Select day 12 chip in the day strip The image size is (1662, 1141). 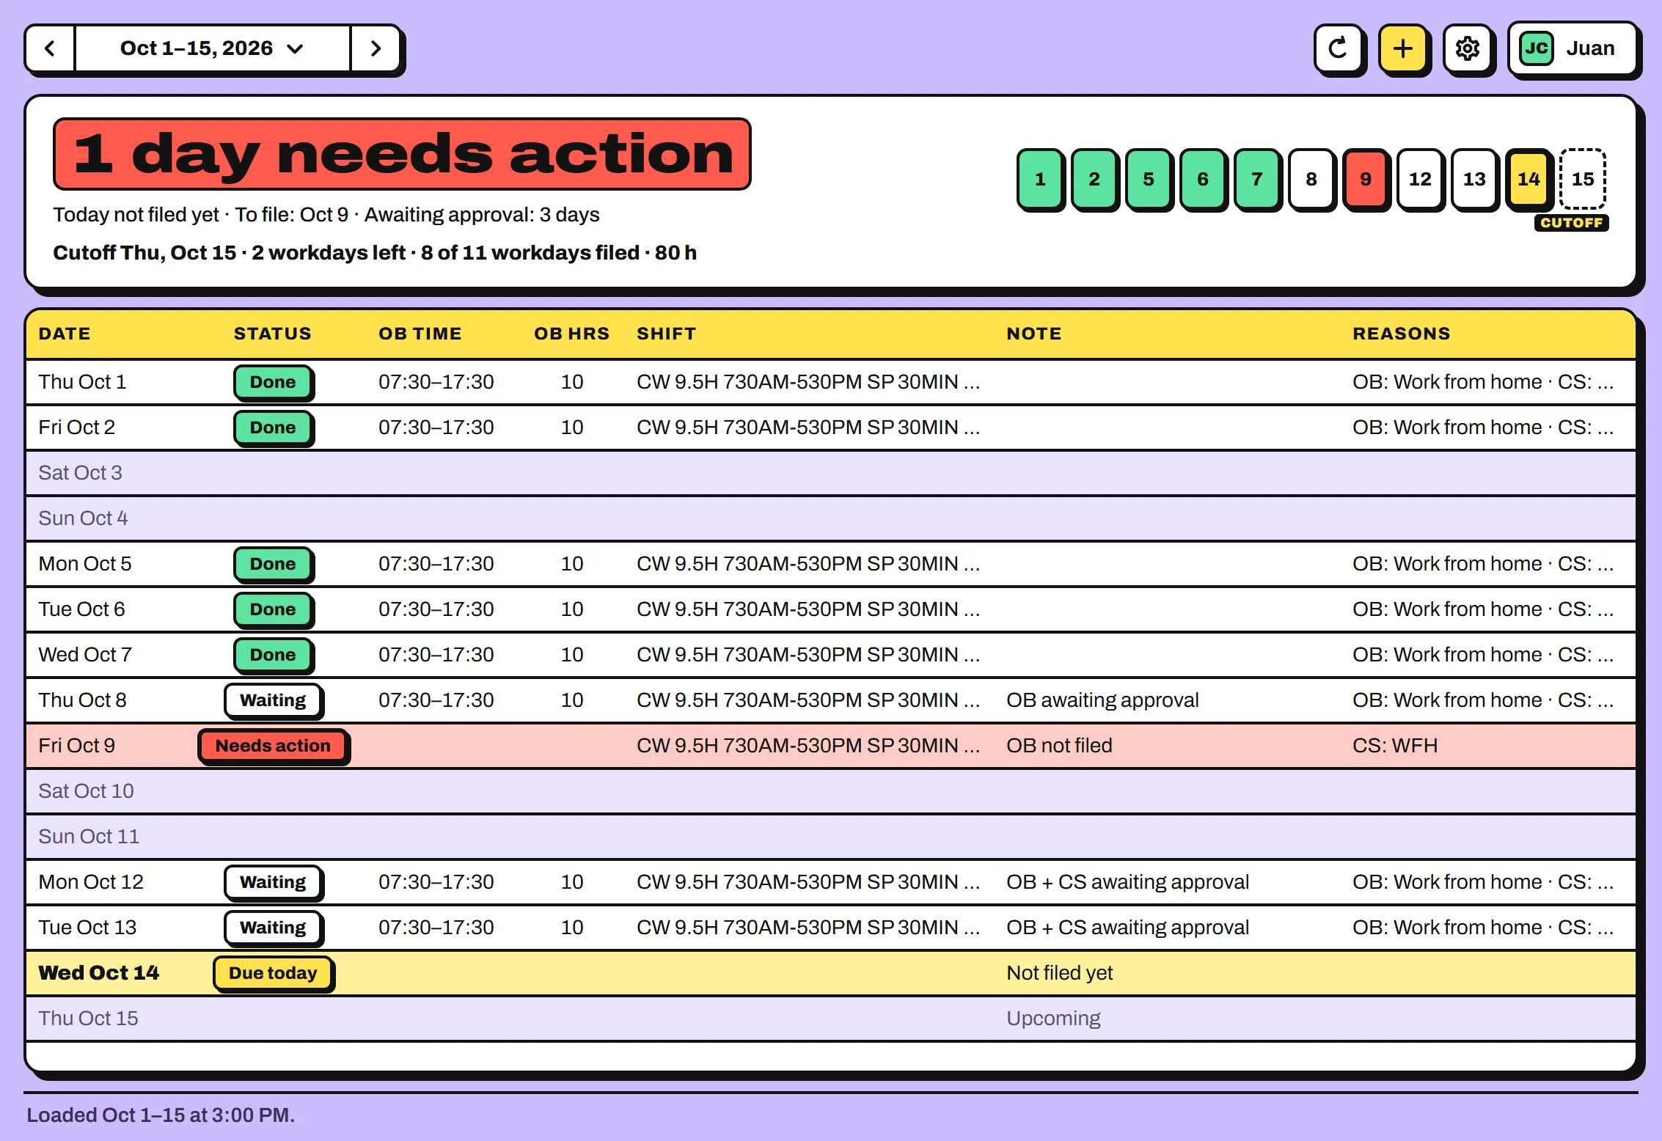(1420, 179)
